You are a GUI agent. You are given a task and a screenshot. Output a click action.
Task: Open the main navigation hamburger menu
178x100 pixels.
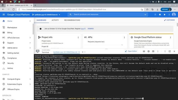(4, 14)
